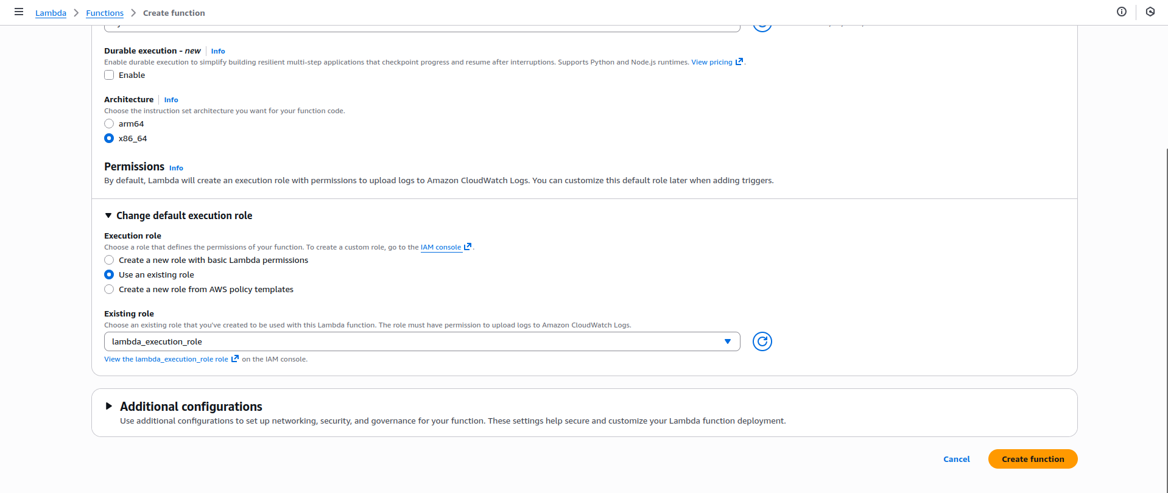Click the external link icon beside IAM console
Viewport: 1168px width, 493px height.
(x=468, y=247)
